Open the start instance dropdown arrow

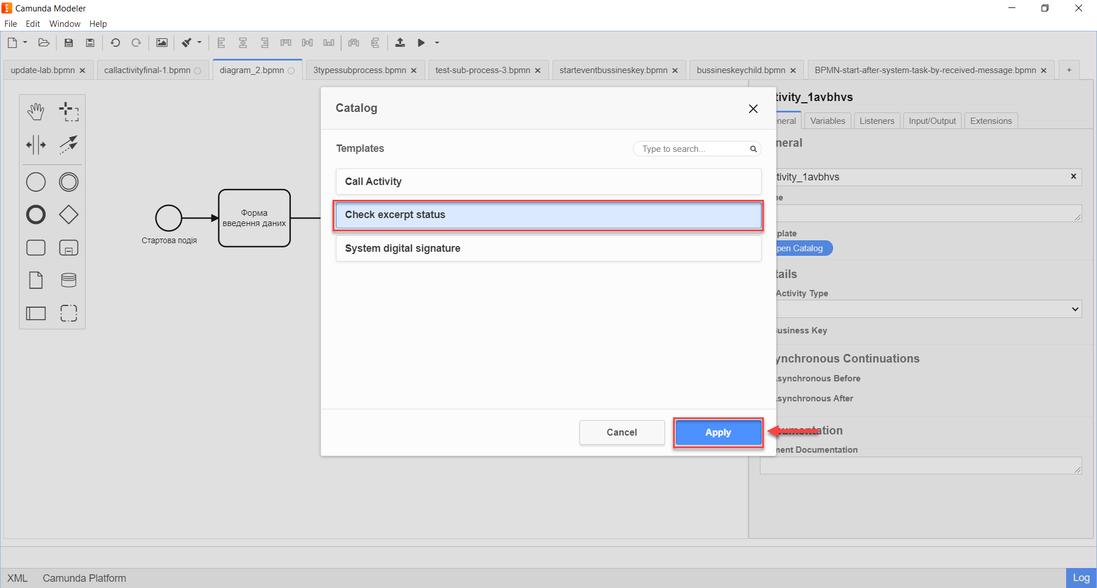coord(437,43)
